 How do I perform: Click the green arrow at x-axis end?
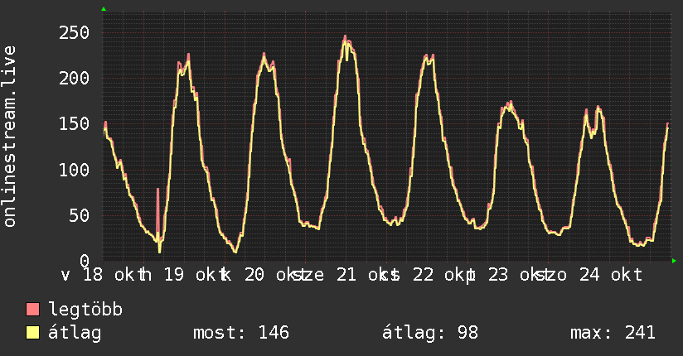tap(674, 261)
